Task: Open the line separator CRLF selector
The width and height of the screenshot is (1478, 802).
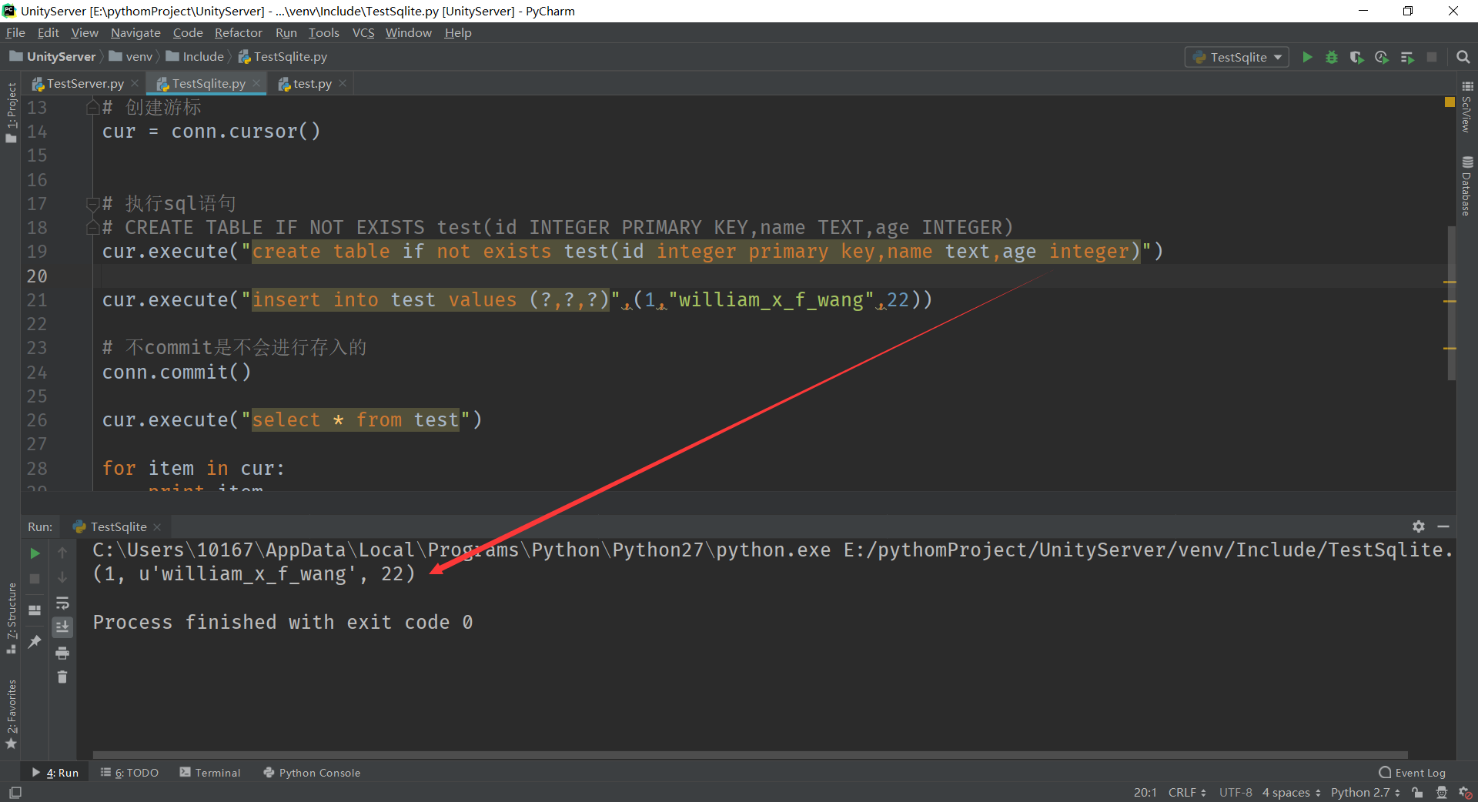Action: pyautogui.click(x=1185, y=792)
